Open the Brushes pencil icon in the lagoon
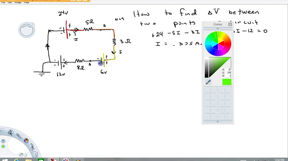Image resolution: width=288 pixels, height=161 pixels. 19,135
